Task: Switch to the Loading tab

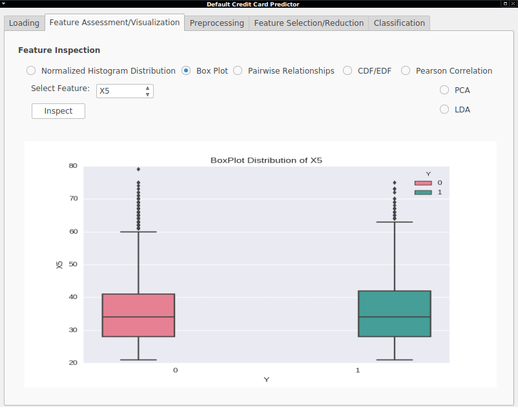Action: point(24,23)
